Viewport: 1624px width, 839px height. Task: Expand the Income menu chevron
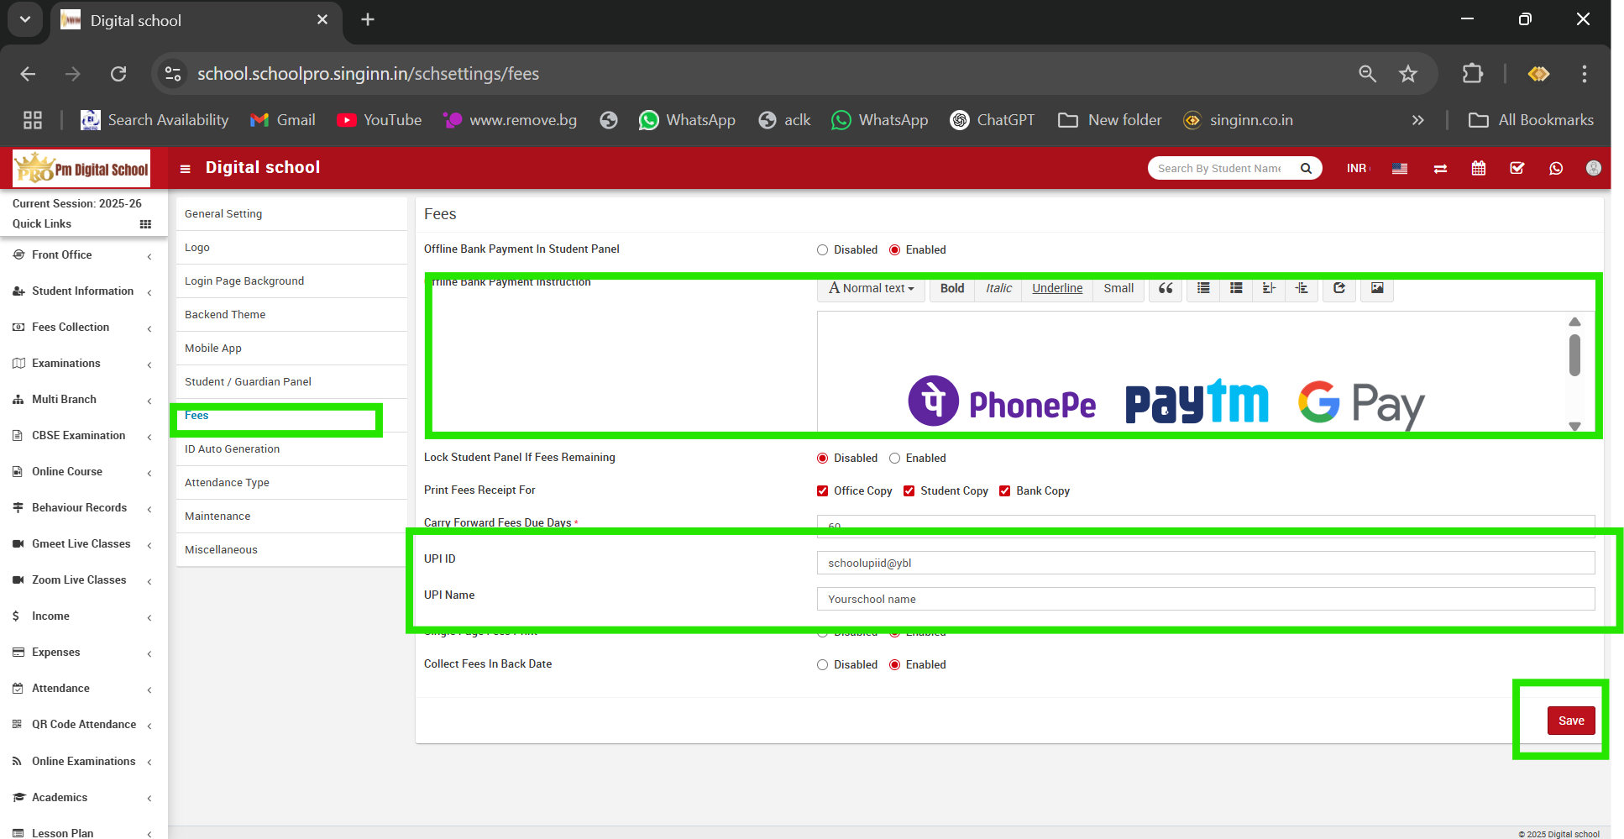(149, 617)
